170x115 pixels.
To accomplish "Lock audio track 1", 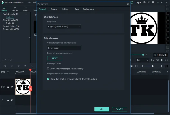I will [x=8, y=100].
